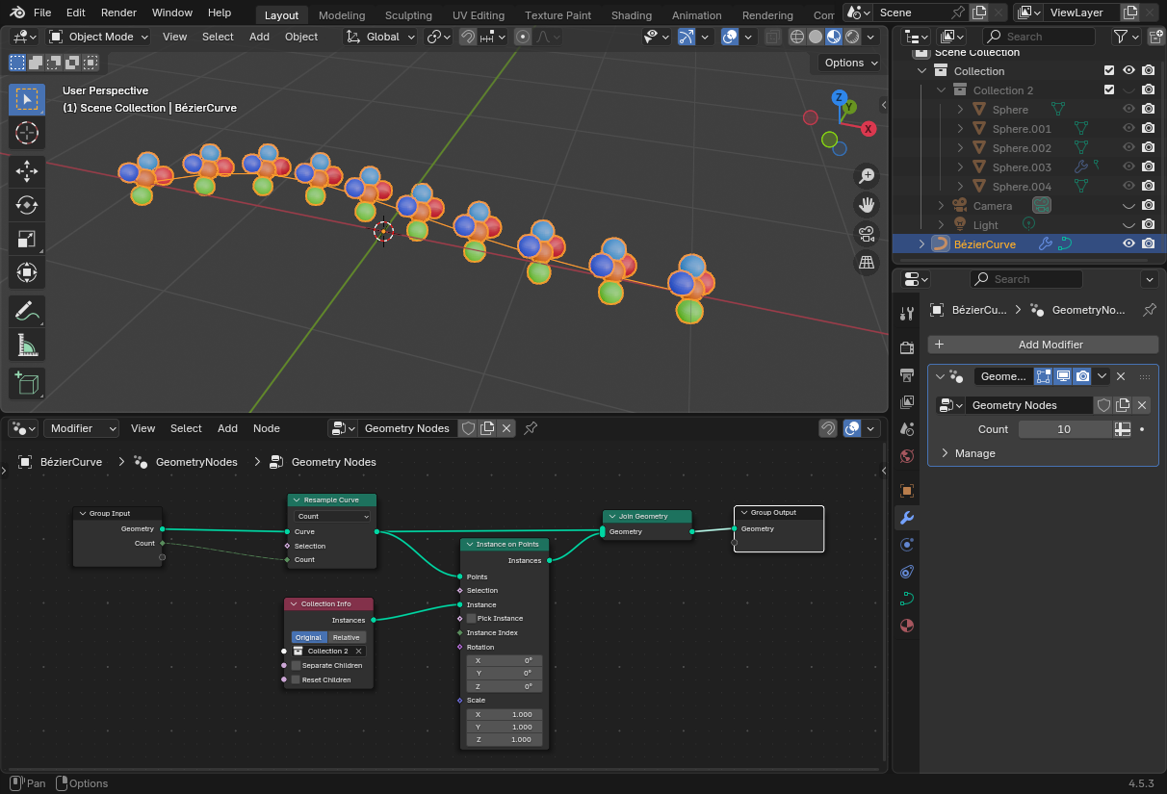Open the viewport Options dropdown

pyautogui.click(x=850, y=63)
